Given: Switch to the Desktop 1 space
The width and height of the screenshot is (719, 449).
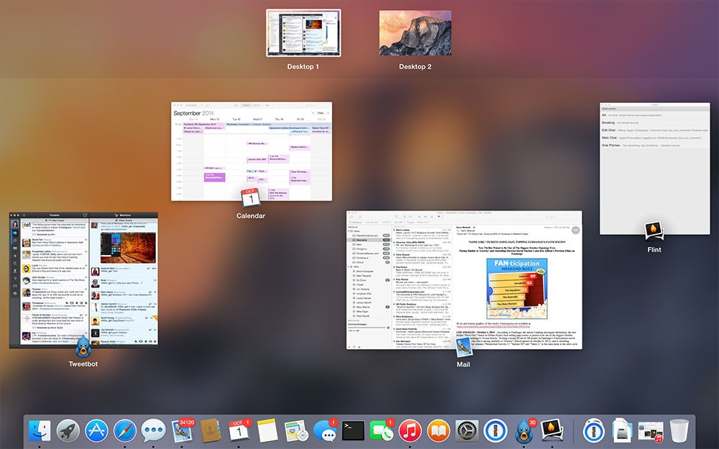Looking at the screenshot, I should pos(303,33).
